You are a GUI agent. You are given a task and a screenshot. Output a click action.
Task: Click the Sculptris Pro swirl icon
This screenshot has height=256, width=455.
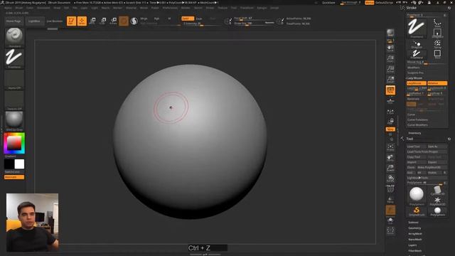[x=134, y=21]
